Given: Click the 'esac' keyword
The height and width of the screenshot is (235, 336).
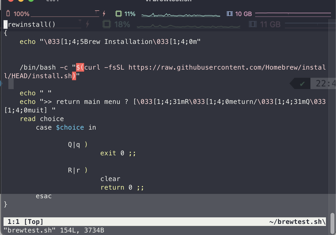Looking at the screenshot, I should tap(44, 196).
